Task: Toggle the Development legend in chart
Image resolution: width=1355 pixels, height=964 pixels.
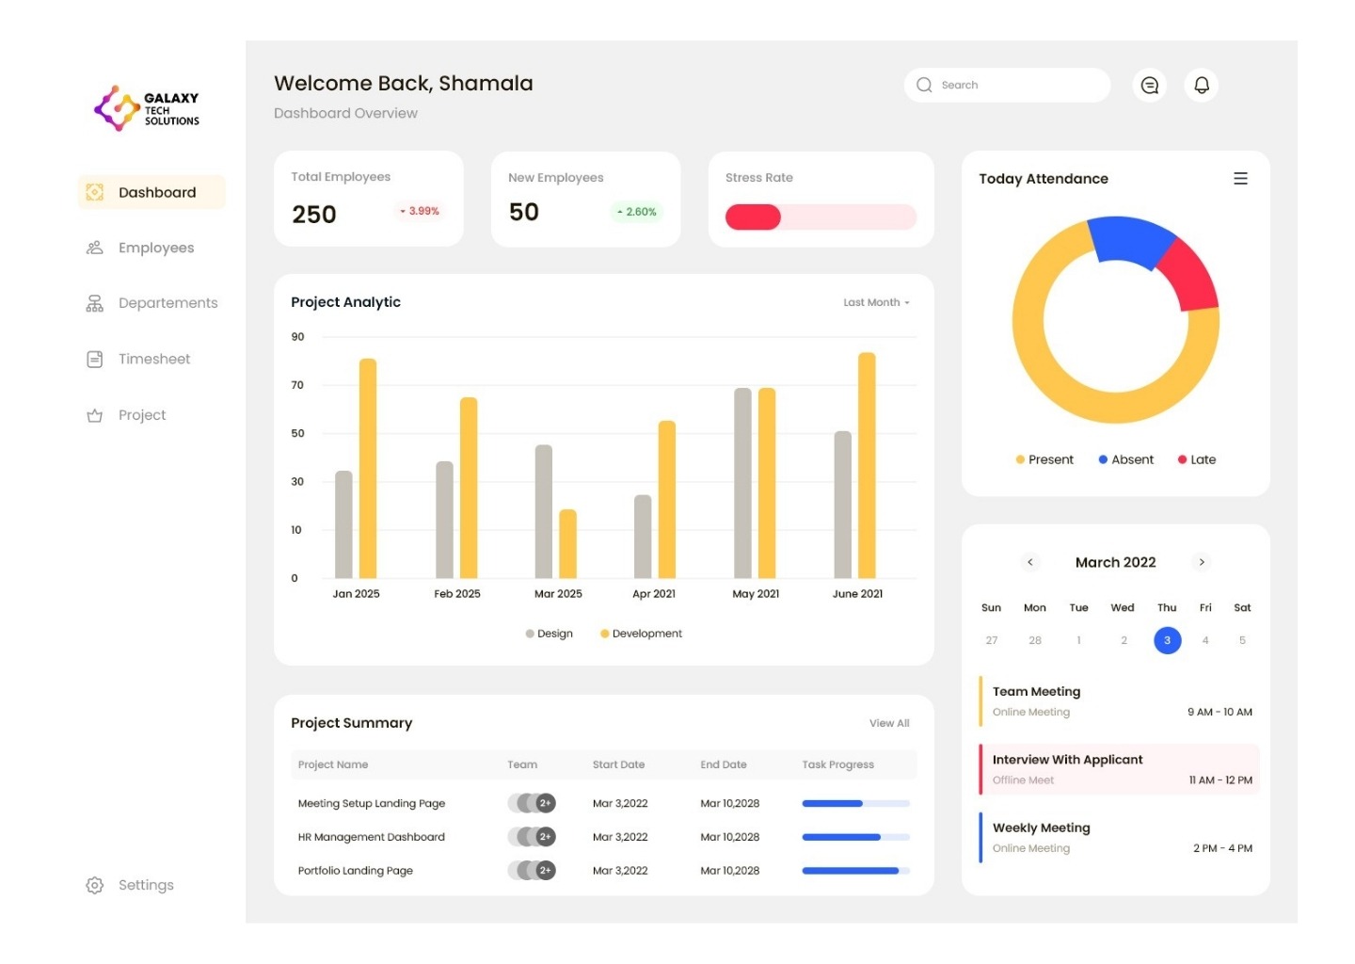Action: pos(641,635)
